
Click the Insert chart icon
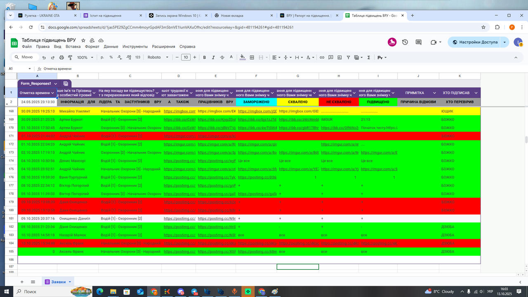pyautogui.click(x=339, y=57)
